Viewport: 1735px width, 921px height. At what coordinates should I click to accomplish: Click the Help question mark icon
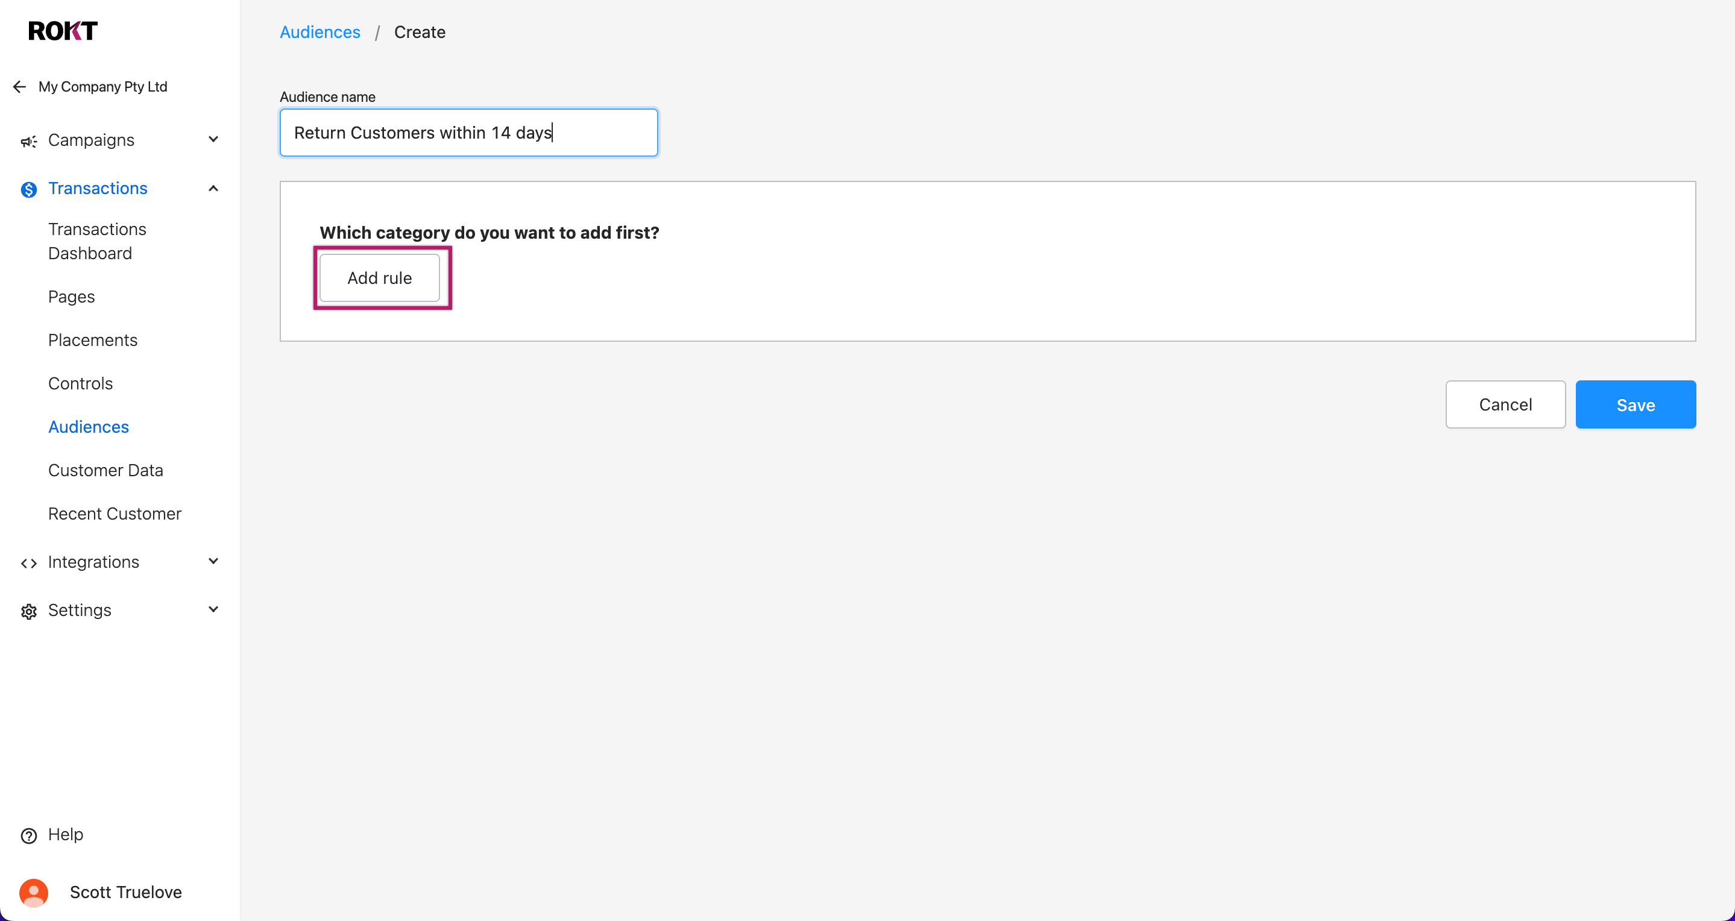[28, 835]
